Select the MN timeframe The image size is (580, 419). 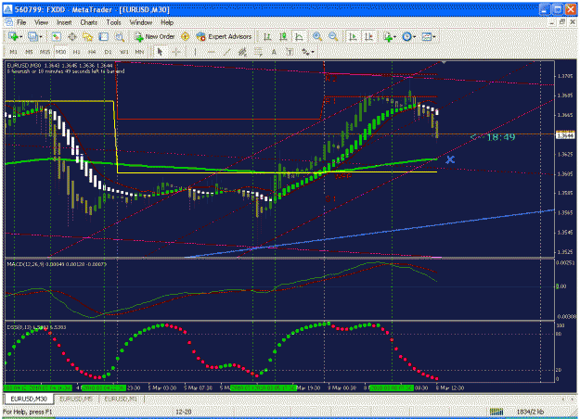click(x=139, y=52)
